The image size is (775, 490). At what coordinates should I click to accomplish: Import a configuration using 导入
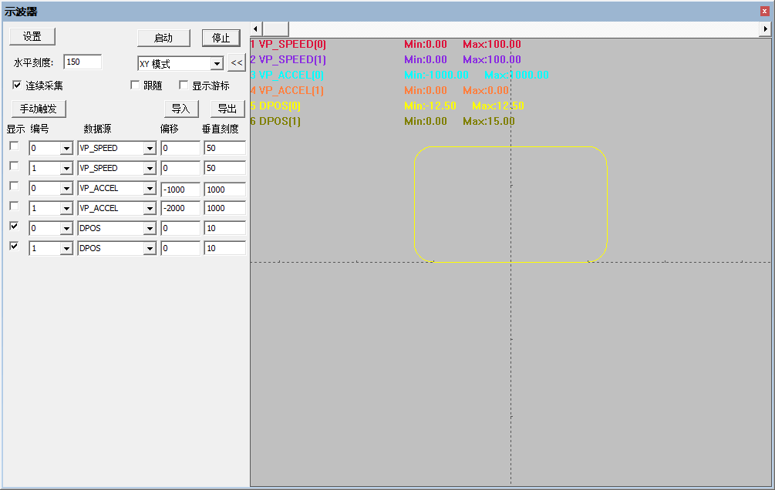tap(181, 108)
